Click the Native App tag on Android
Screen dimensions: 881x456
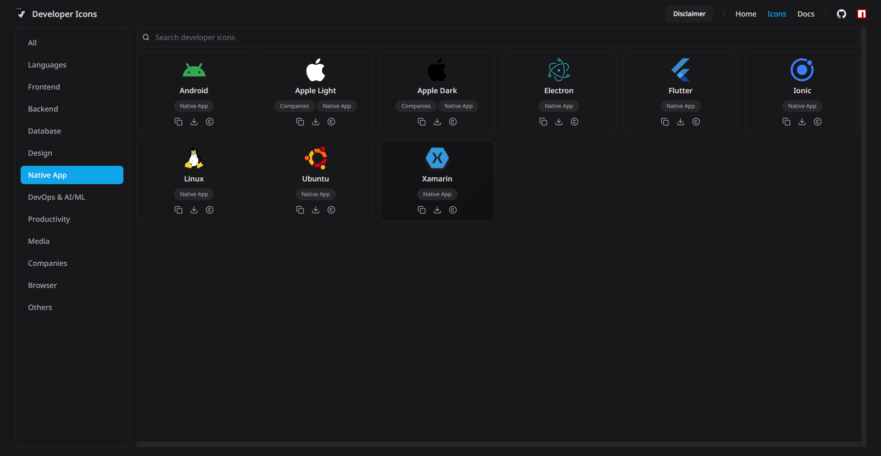194,106
